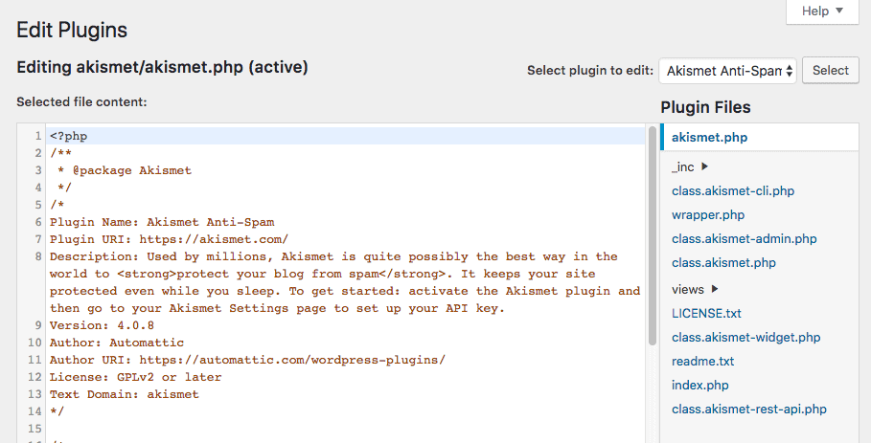Open wrapper.php file
The image size is (871, 443).
point(707,214)
